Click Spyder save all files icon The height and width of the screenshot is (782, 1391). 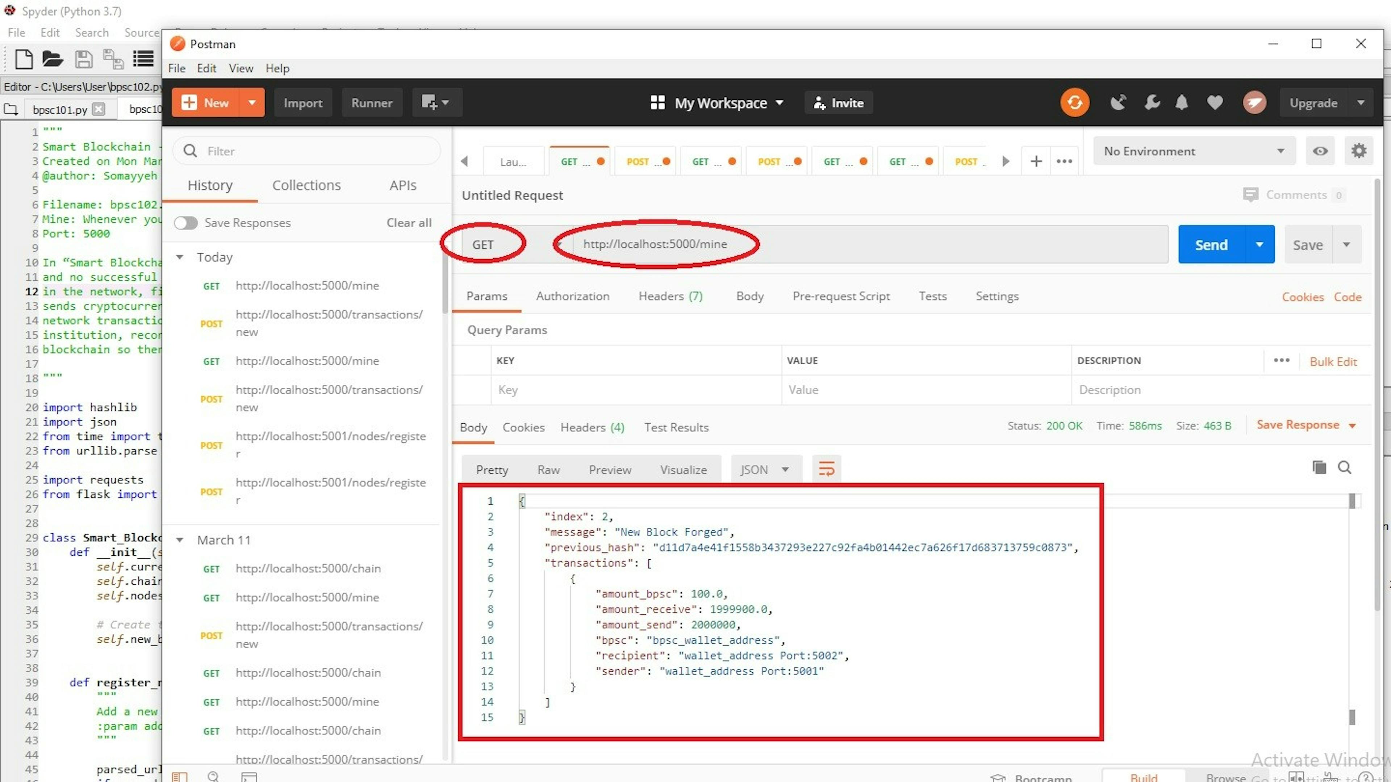pyautogui.click(x=113, y=59)
